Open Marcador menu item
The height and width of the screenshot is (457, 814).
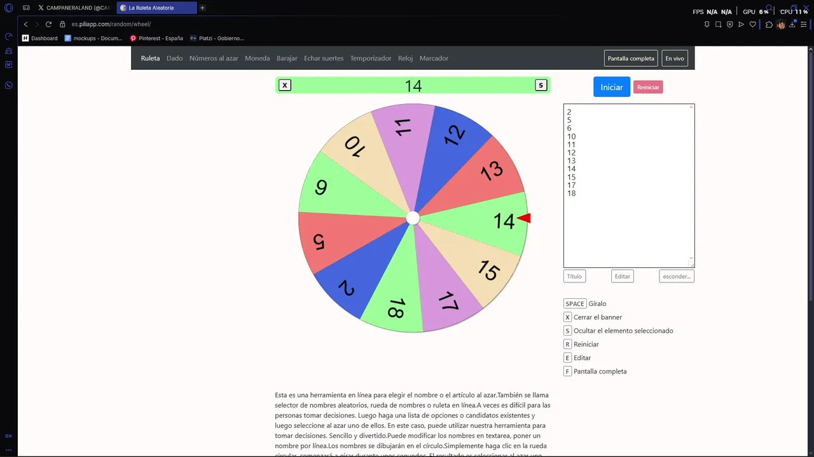(434, 58)
